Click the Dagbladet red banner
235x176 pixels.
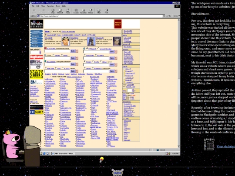coord(37,57)
